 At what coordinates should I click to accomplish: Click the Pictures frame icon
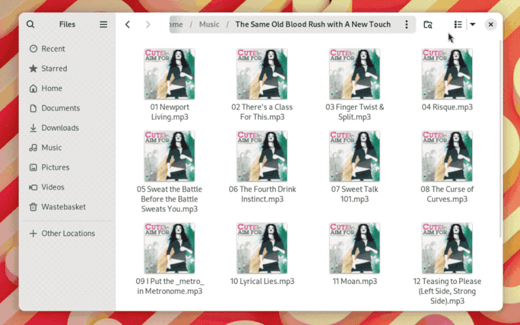click(x=33, y=167)
